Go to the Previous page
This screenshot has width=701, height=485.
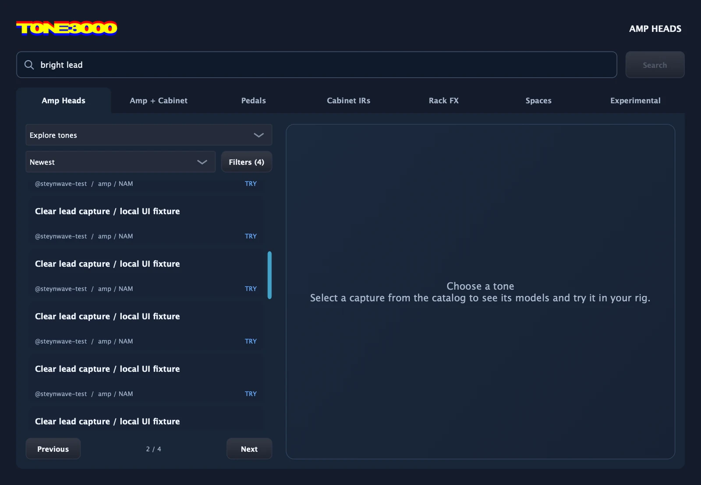pyautogui.click(x=53, y=449)
